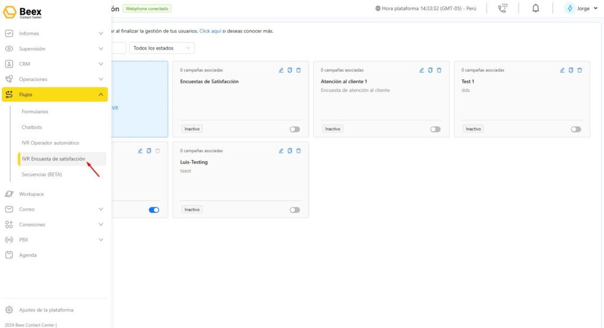Enable the Atención al cliente 1 toggle
Screen dimensions: 604x328
click(435, 129)
